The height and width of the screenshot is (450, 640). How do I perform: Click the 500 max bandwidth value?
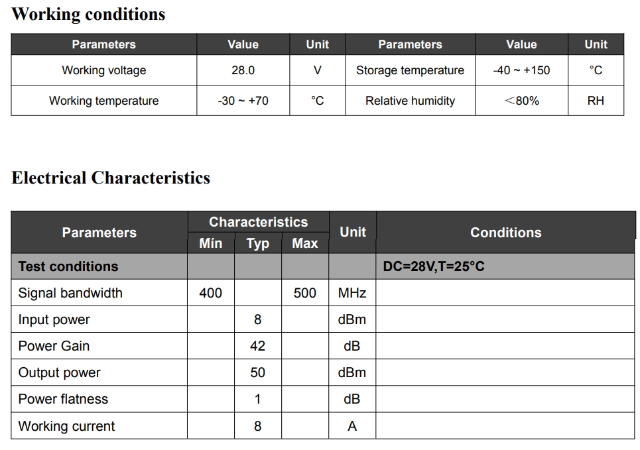(x=305, y=293)
